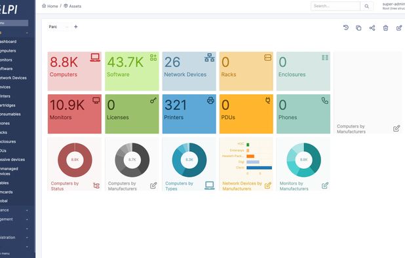Open the Computers count card
The image size is (405, 258).
[75, 71]
